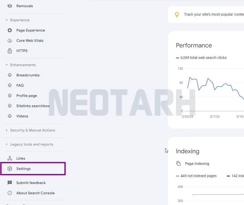Click the Links sitemap icon
This screenshot has width=244, height=205.
[10, 158]
